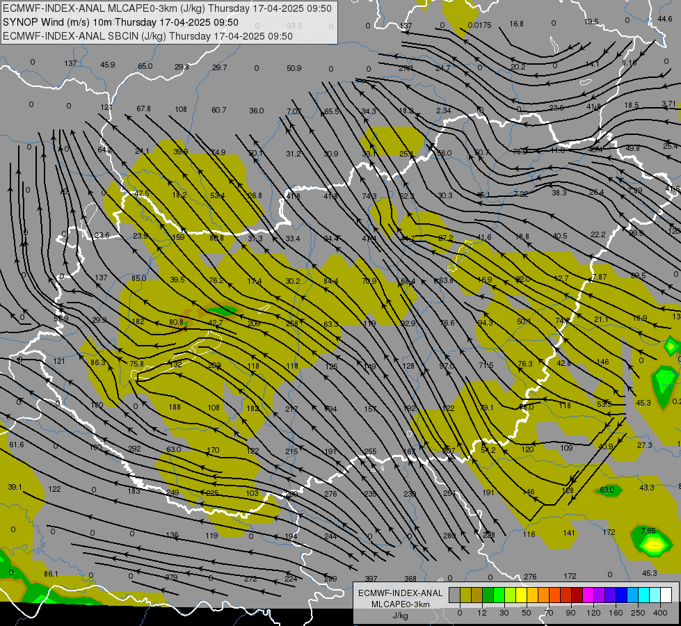Click the map value '44.6'
The image size is (681, 626).
click(x=665, y=19)
